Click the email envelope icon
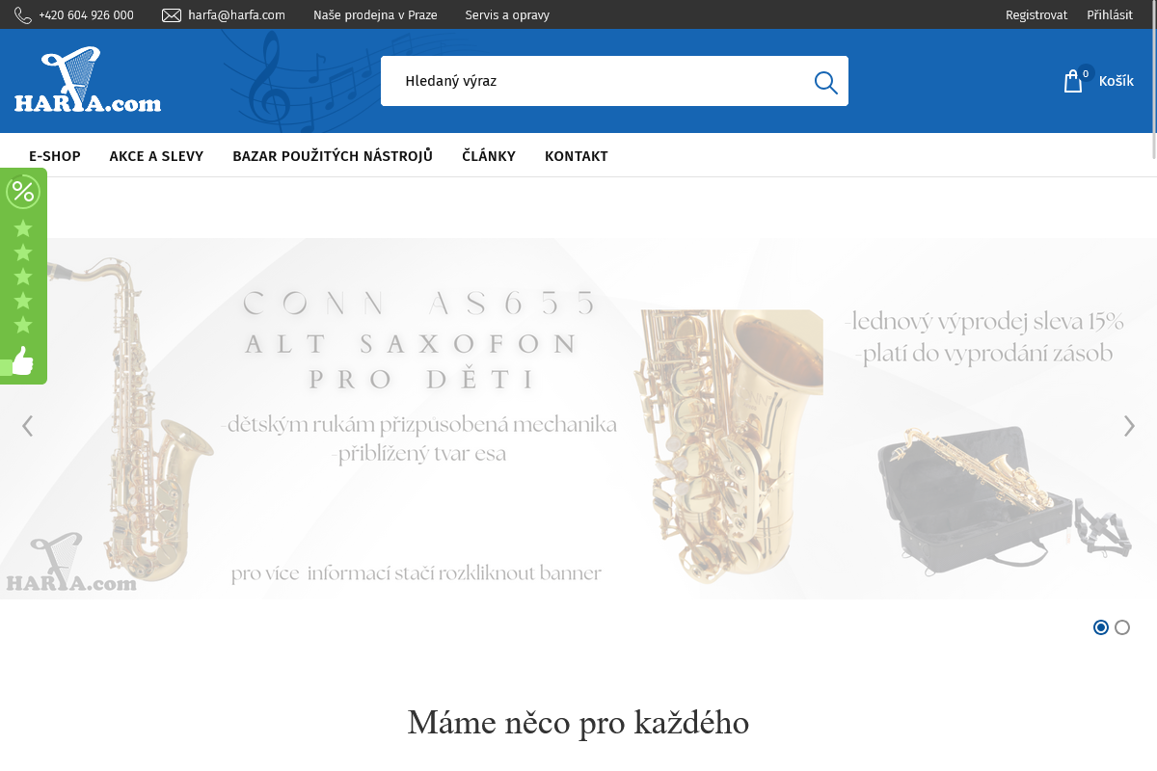 click(171, 14)
